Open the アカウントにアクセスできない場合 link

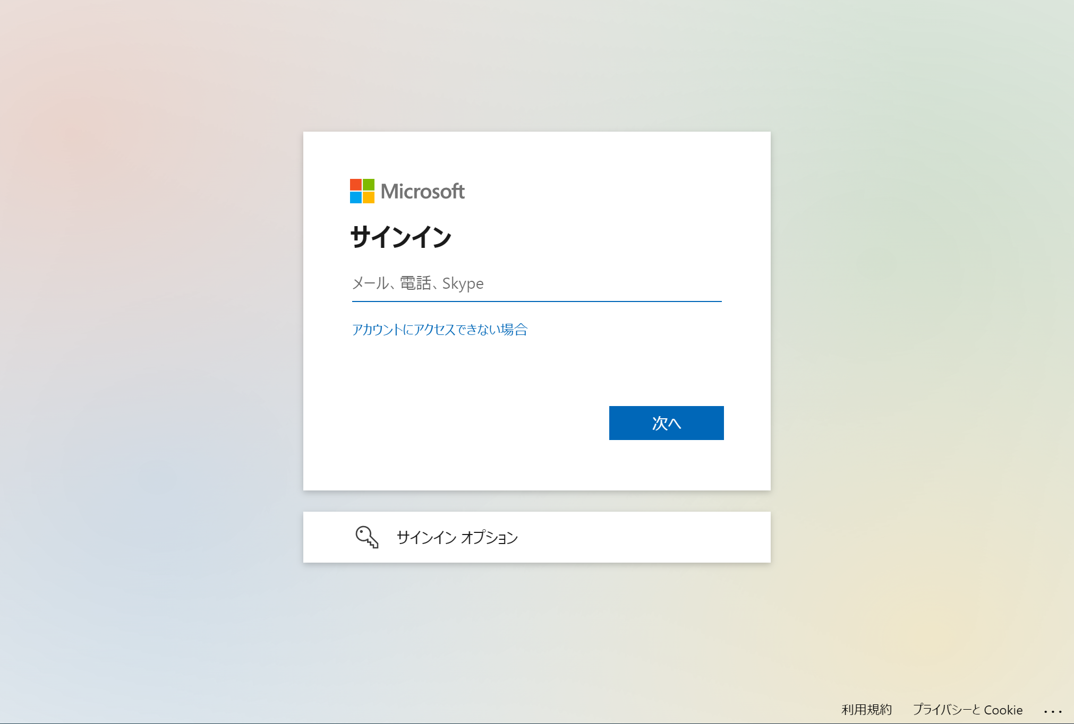tap(440, 330)
